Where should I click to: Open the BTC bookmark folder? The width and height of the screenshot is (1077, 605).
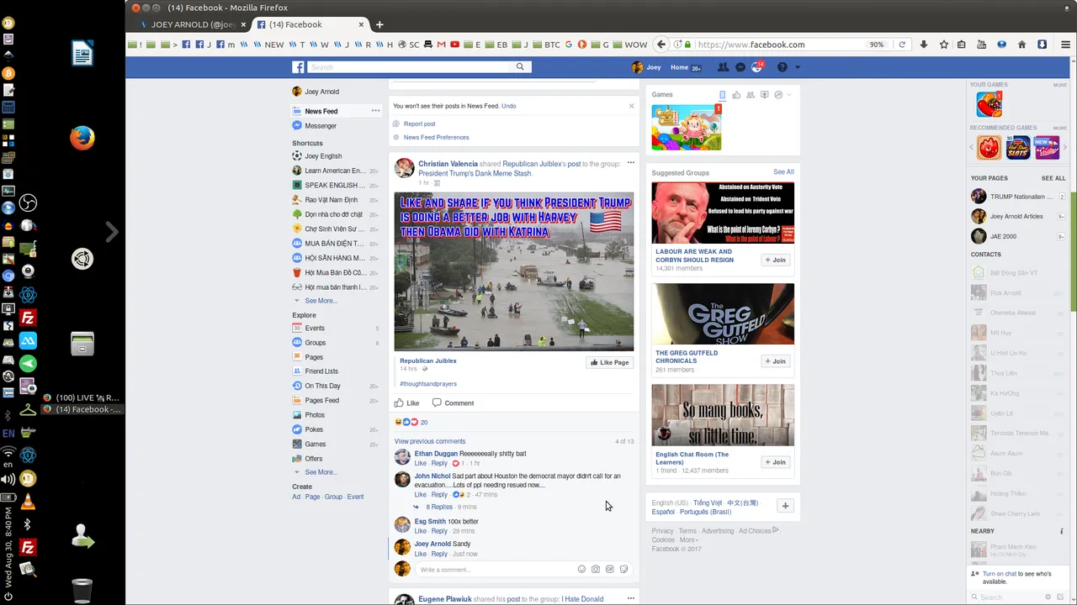click(545, 45)
